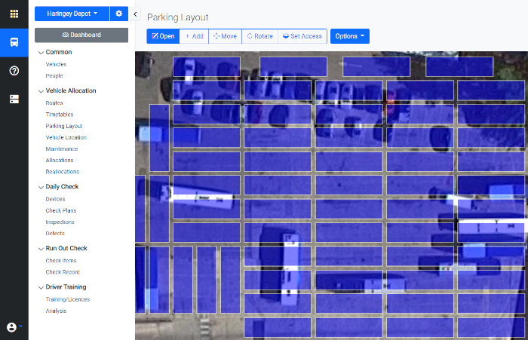Image resolution: width=528 pixels, height=340 pixels.
Task: Collapse the side menu with arrow
Action: (135, 14)
